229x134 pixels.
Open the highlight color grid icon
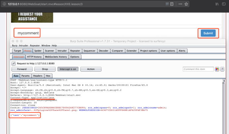coord(217,69)
